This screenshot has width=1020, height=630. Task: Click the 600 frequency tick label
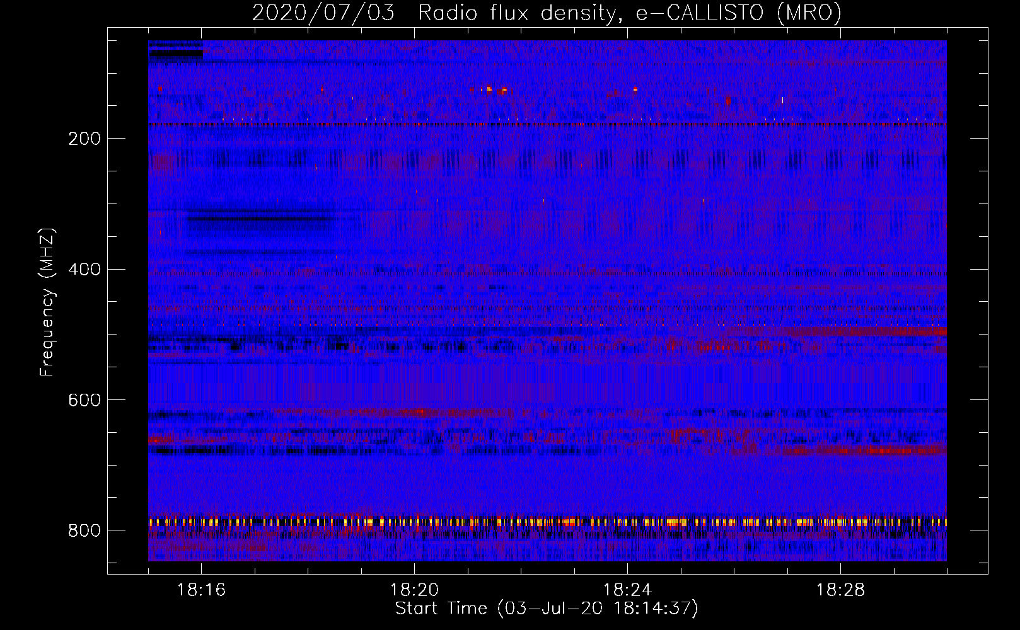coord(84,401)
